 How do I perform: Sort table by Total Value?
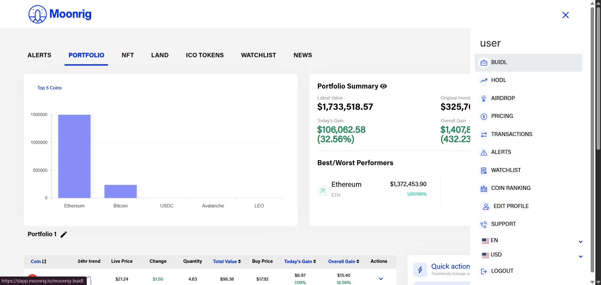[x=227, y=261]
